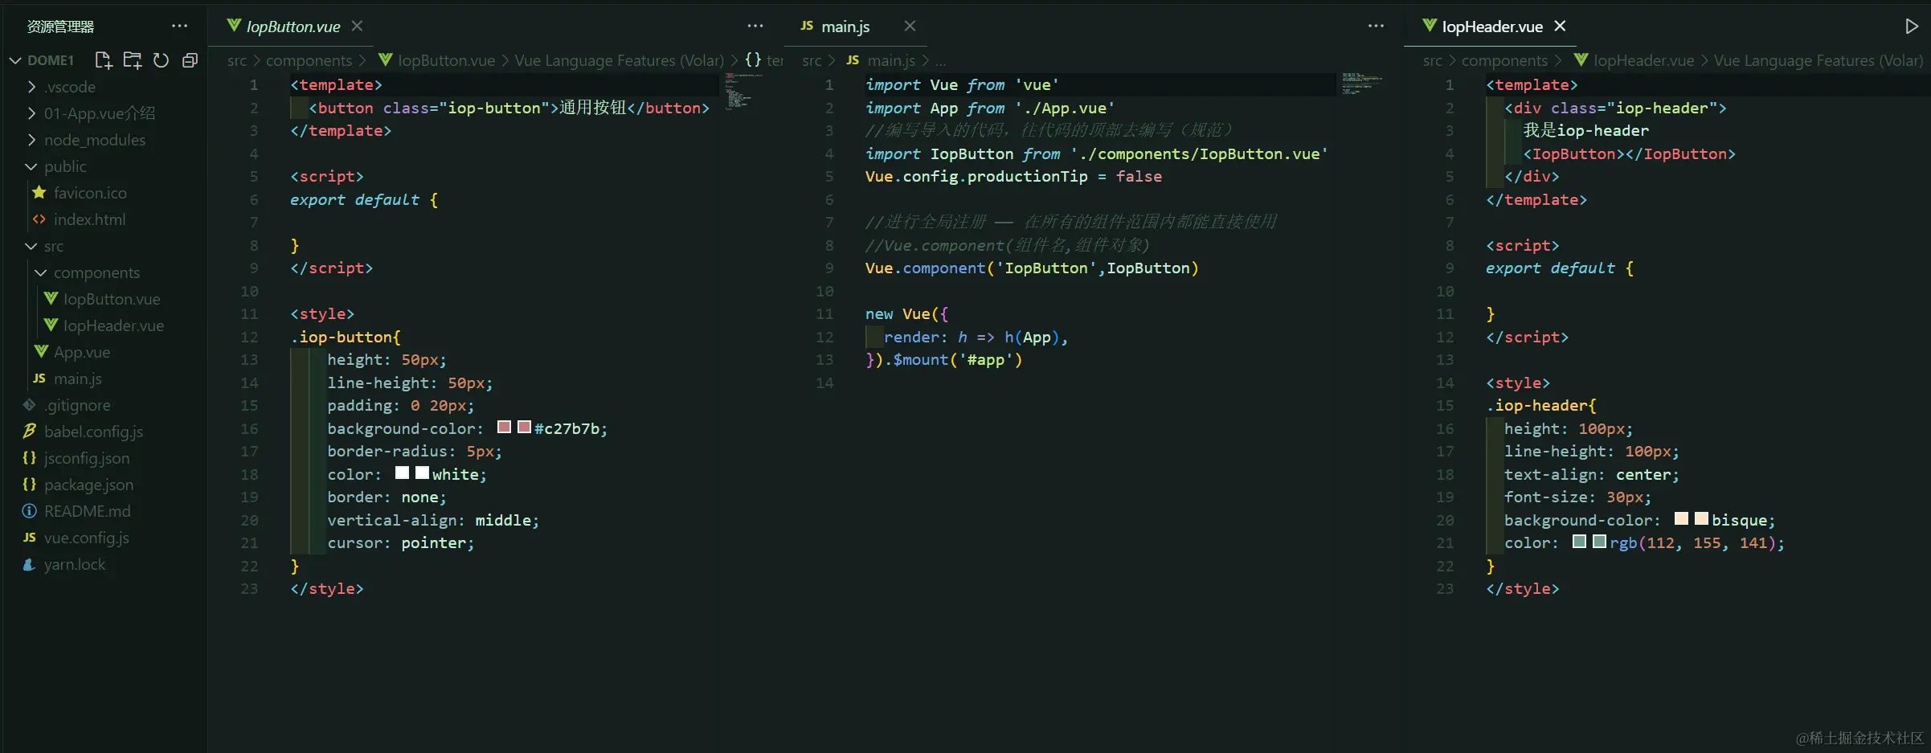This screenshot has height=753, width=1931.
Task: Open .gitignore in the file tree
Action: click(77, 405)
